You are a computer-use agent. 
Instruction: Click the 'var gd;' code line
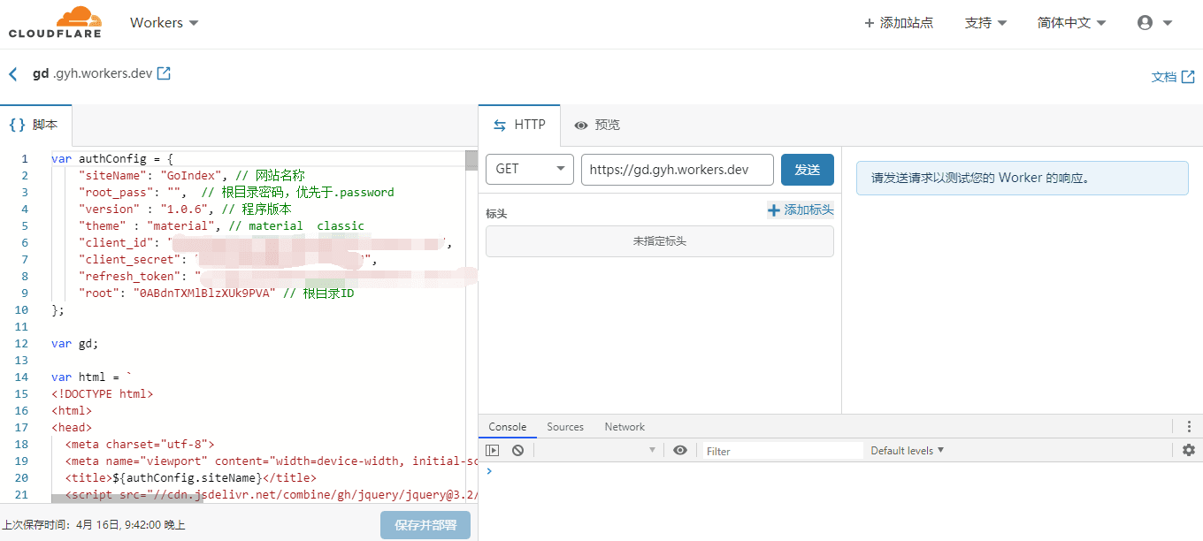(x=75, y=344)
